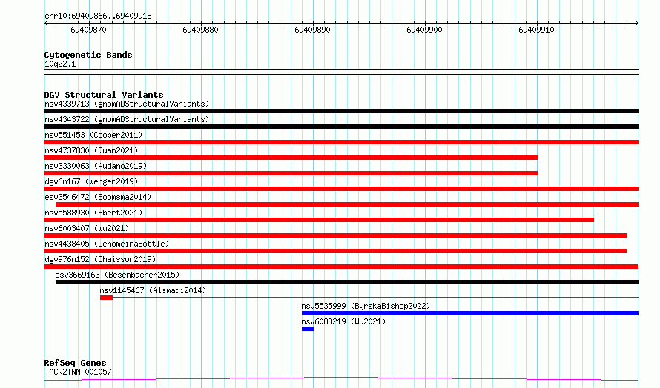This screenshot has height=388, width=660.
Task: Click the red bar under esv3546472
Action: tap(347, 204)
